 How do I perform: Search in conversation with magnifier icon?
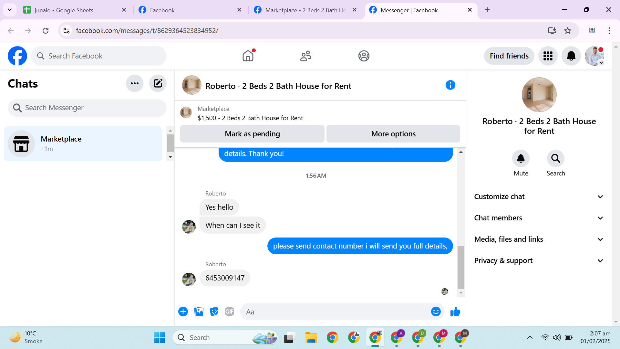[x=556, y=158]
